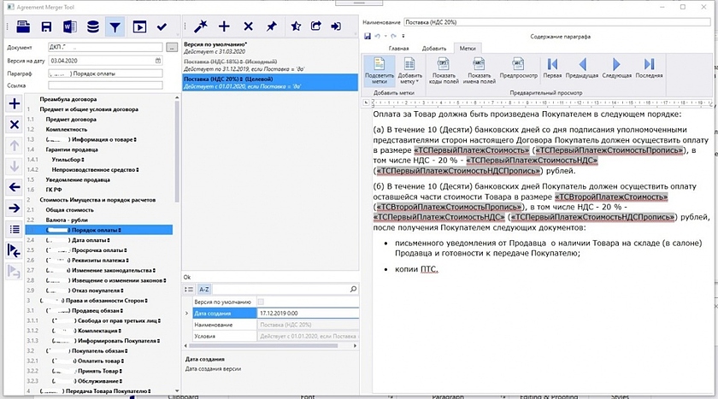This screenshot has height=399, width=718.
Task: Toggle the filter funnel icon
Action: click(115, 26)
